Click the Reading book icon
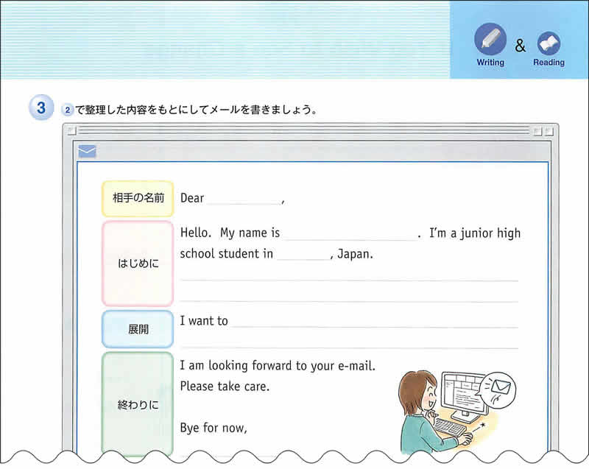The width and height of the screenshot is (589, 469). (548, 43)
